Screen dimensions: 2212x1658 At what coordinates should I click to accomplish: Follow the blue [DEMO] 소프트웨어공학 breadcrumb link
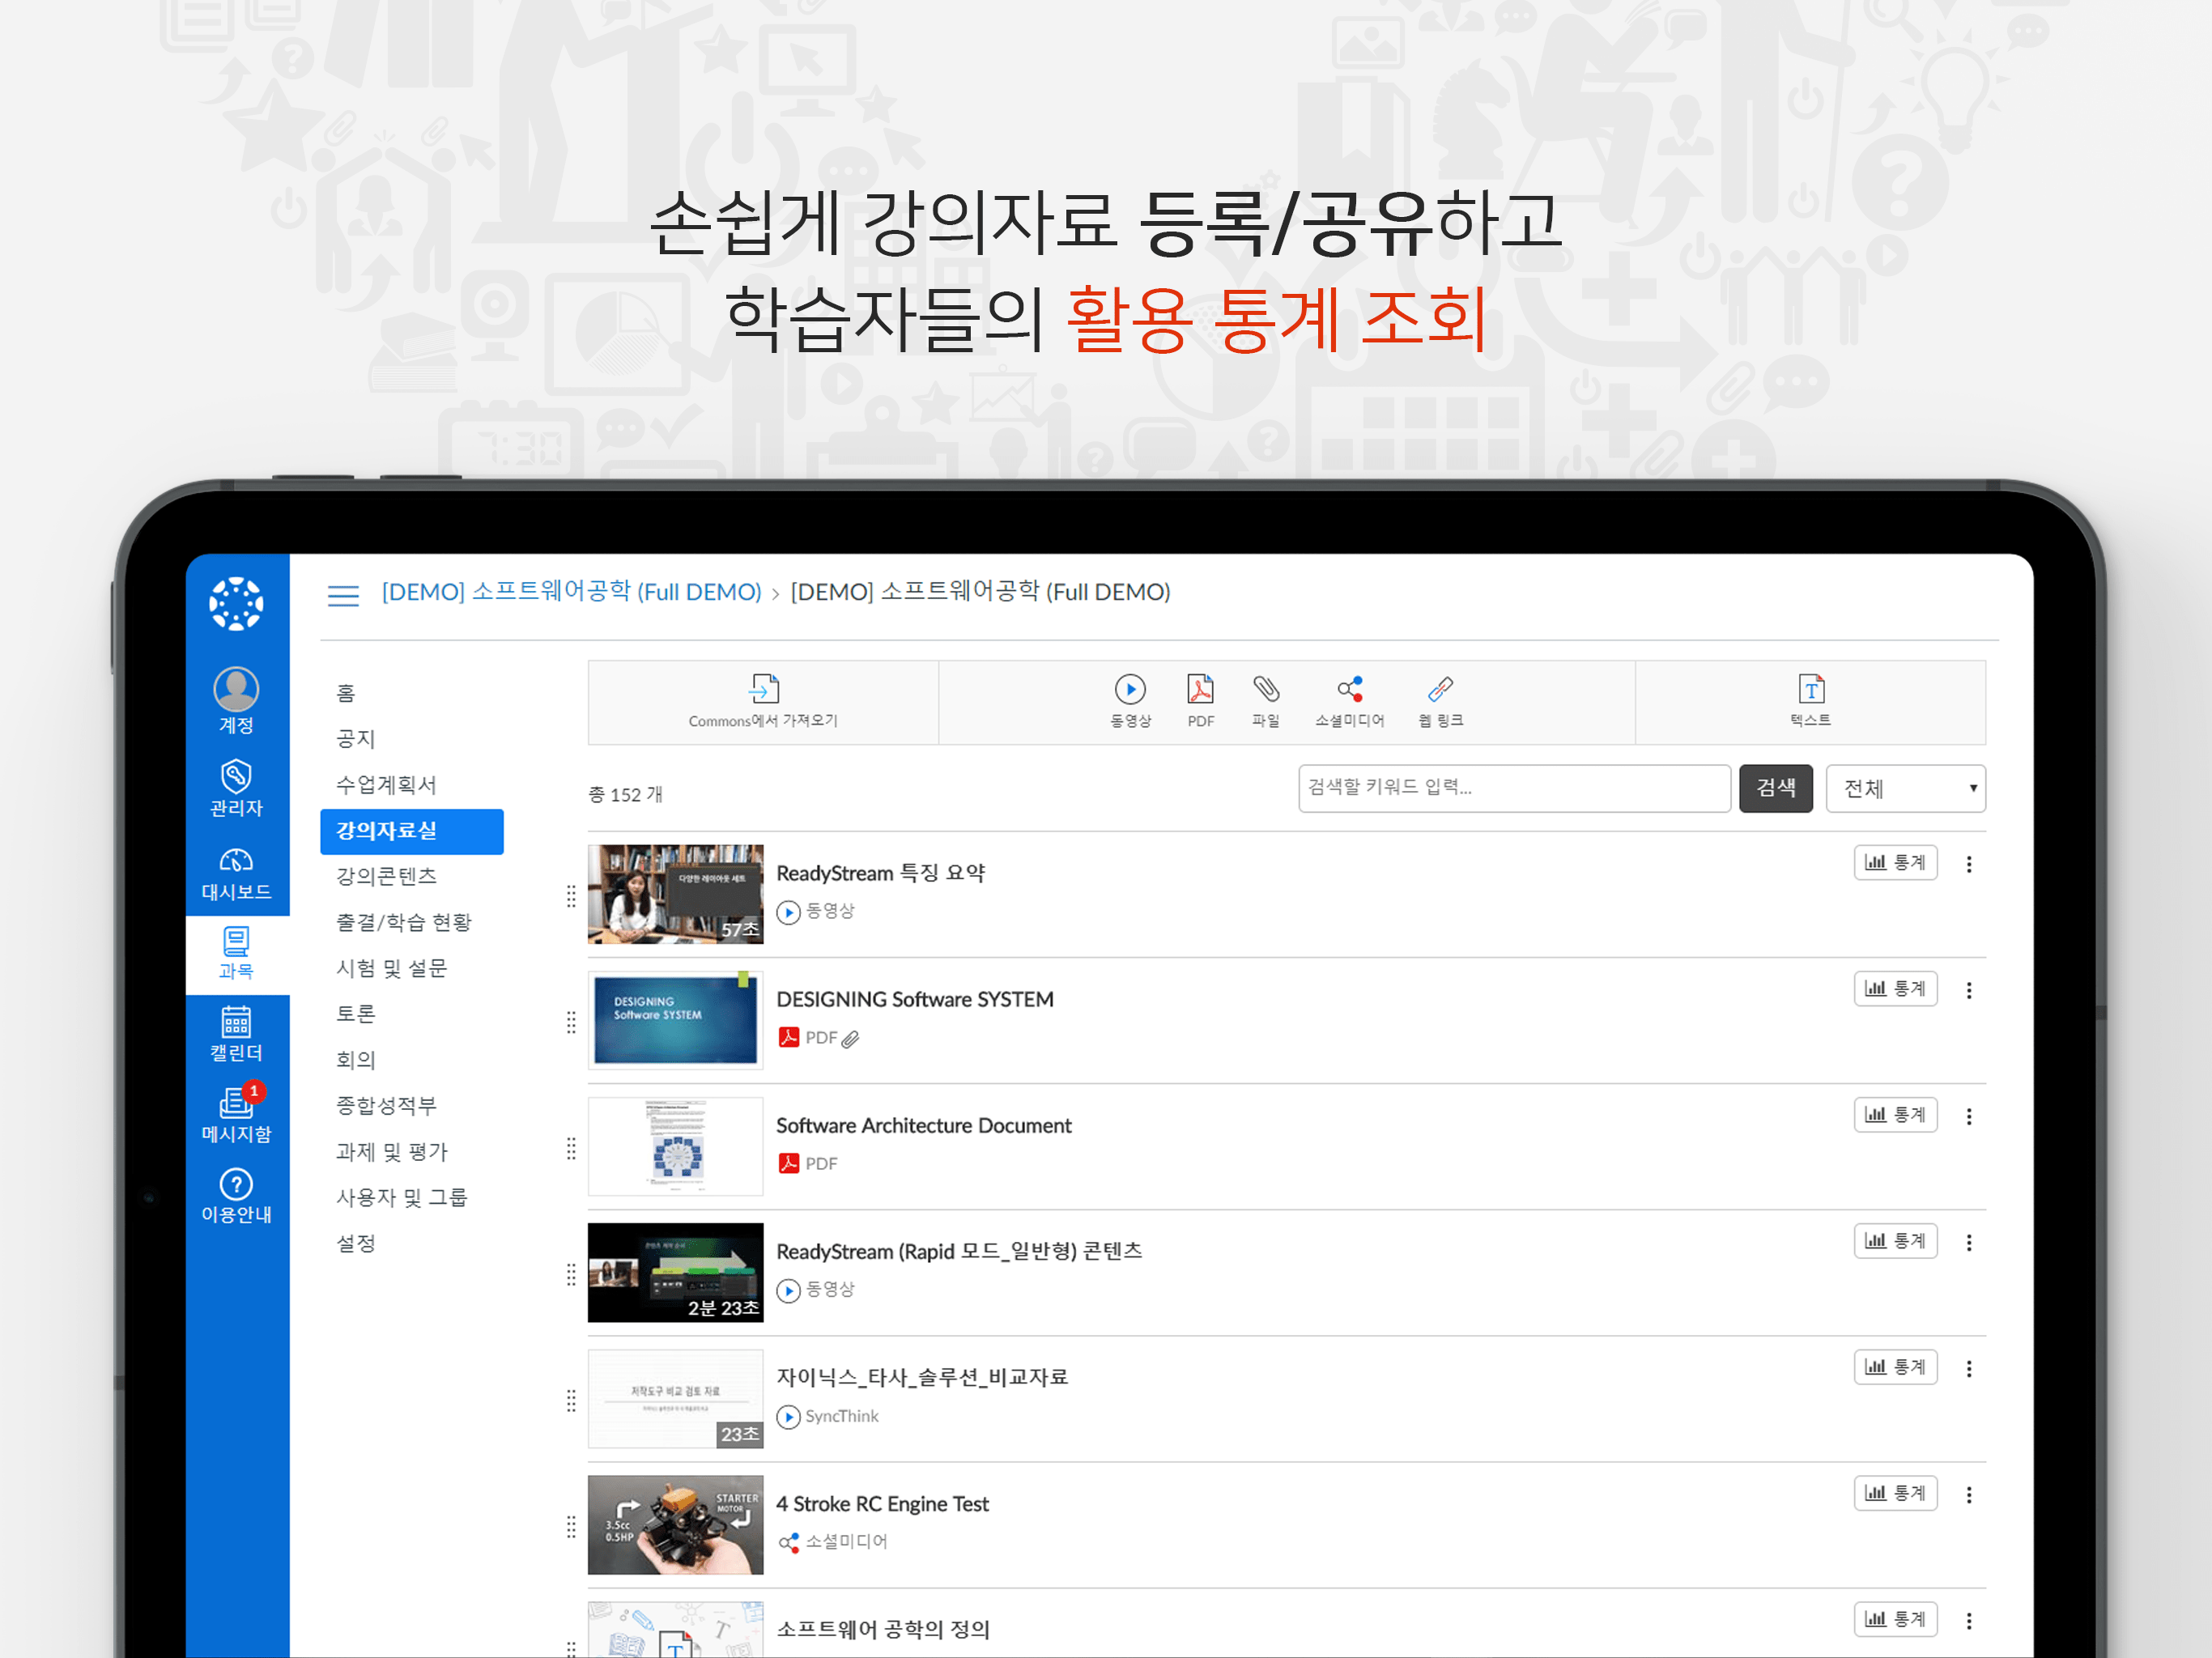(x=571, y=592)
